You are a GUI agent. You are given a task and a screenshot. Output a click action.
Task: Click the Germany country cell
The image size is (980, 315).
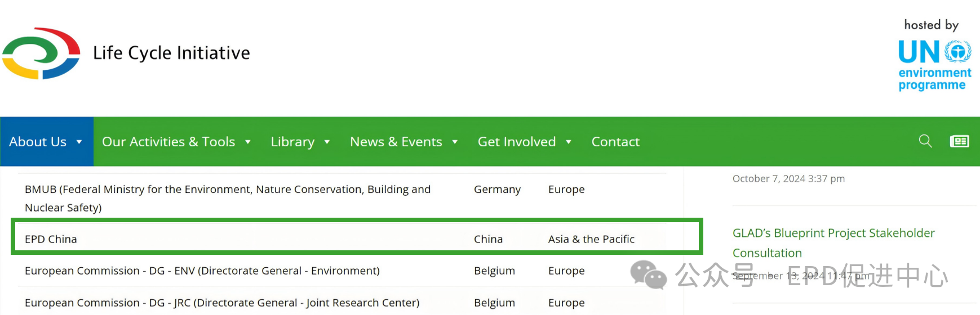(x=497, y=190)
